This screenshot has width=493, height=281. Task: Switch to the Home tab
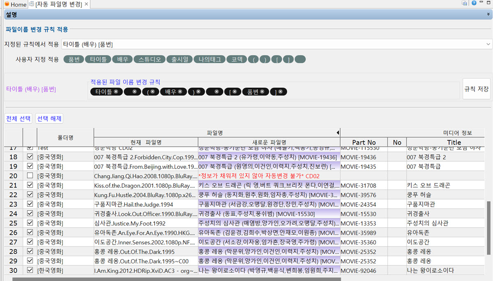pyautogui.click(x=15, y=5)
